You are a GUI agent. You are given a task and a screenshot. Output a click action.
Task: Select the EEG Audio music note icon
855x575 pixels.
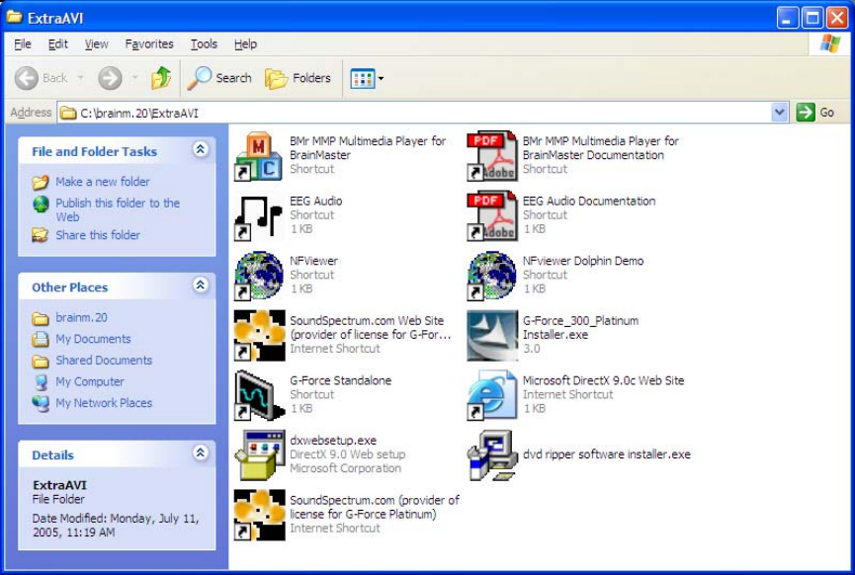257,216
